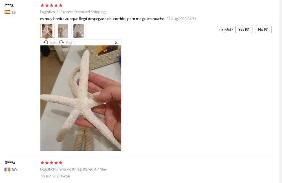Image resolution: width=282 pixels, height=183 pixels.
Task: View the third review photo thumbnail
Action: 78,31
